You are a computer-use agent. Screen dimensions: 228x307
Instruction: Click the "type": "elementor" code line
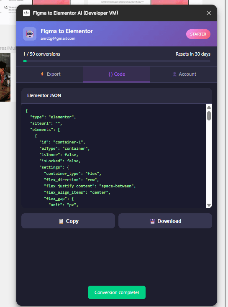point(53,117)
